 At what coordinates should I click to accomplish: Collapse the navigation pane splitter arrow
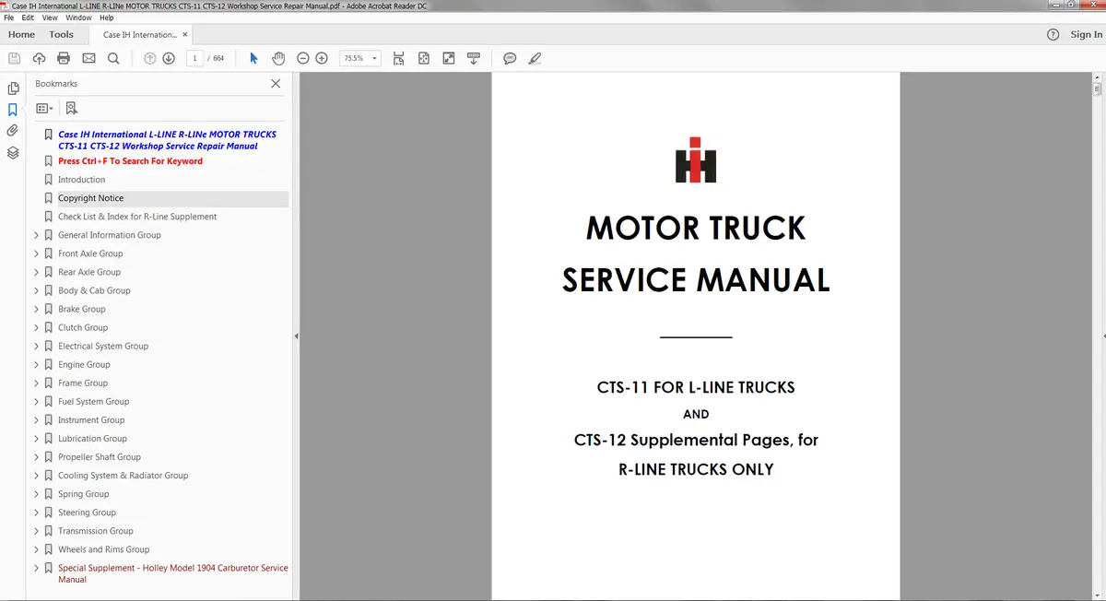click(x=296, y=336)
